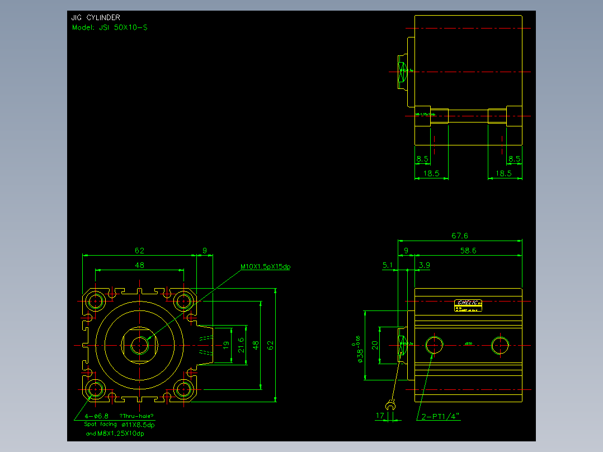Select the "67.6" overall length dimension

pos(460,236)
